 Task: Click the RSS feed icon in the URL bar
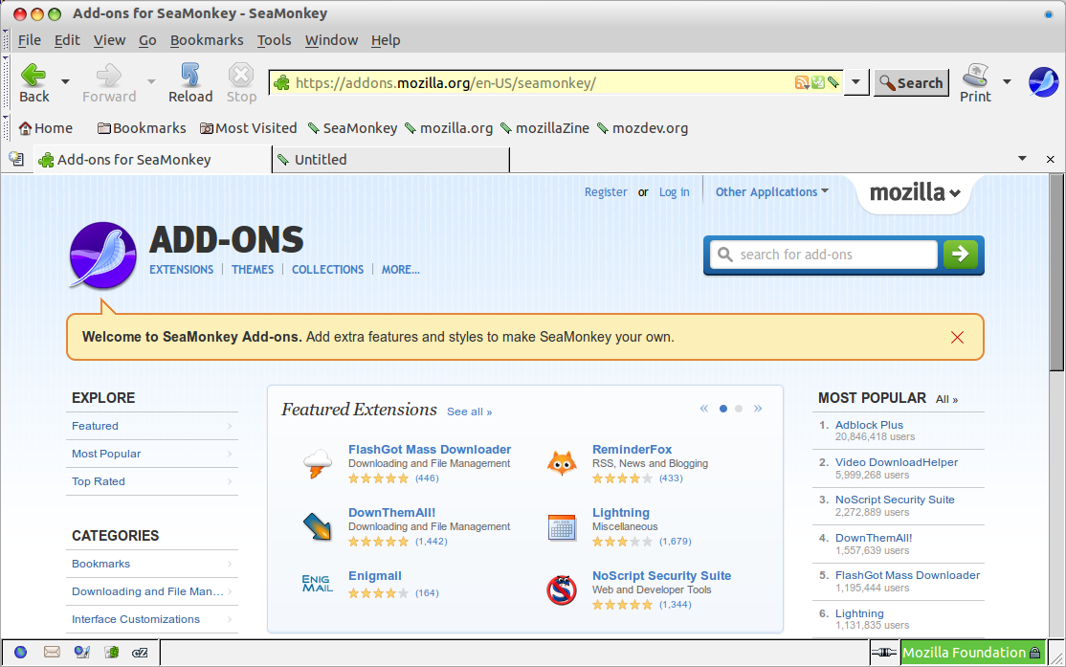[x=802, y=83]
